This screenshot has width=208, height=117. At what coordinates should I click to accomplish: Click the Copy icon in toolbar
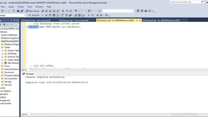[x=67, y=11]
